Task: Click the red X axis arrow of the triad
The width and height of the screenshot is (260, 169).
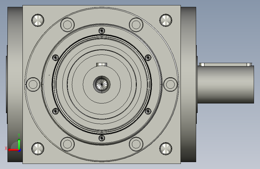Action: pyautogui.click(x=13, y=150)
